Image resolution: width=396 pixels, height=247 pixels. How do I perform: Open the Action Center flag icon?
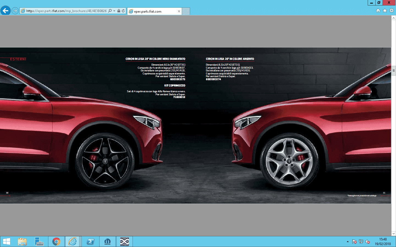[x=354, y=242]
